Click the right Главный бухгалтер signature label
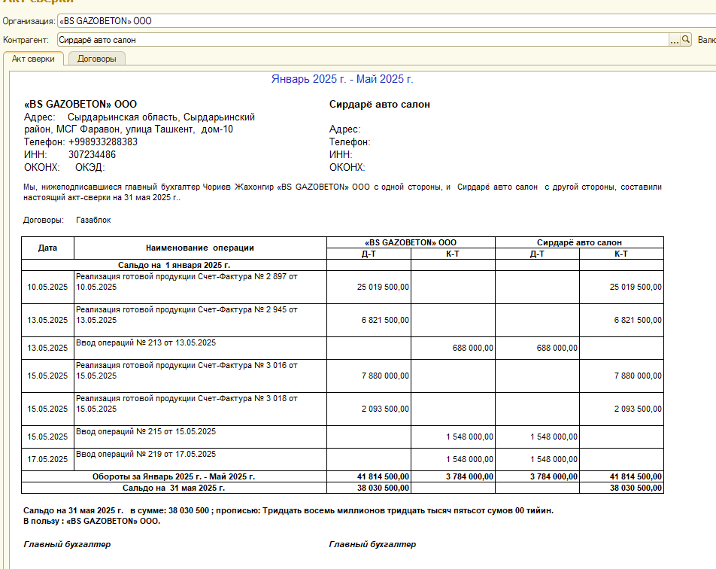Image resolution: width=716 pixels, height=569 pixels. click(x=372, y=544)
